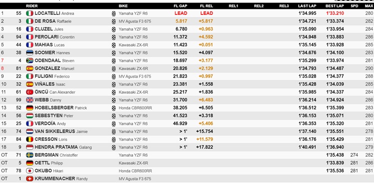Click the Turkish flag beside ÖNCÜ
This screenshot has width=374, height=195.
pos(29,92)
